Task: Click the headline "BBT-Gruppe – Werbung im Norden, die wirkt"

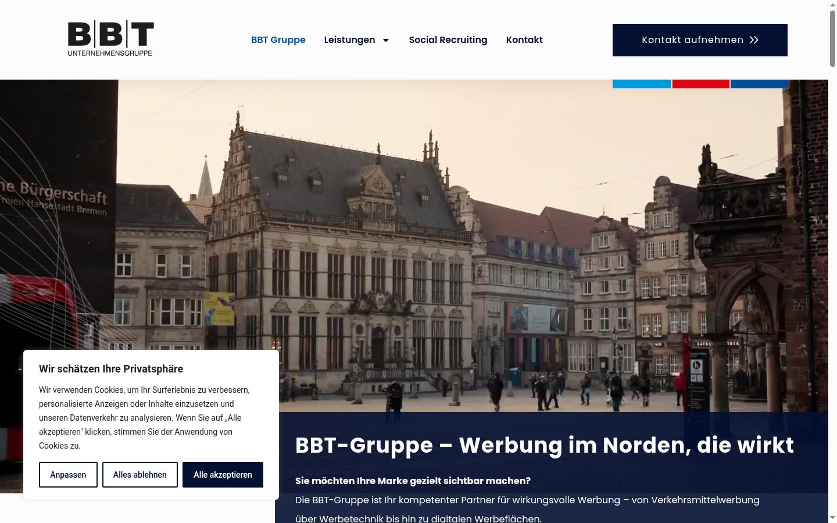Action: [x=545, y=445]
